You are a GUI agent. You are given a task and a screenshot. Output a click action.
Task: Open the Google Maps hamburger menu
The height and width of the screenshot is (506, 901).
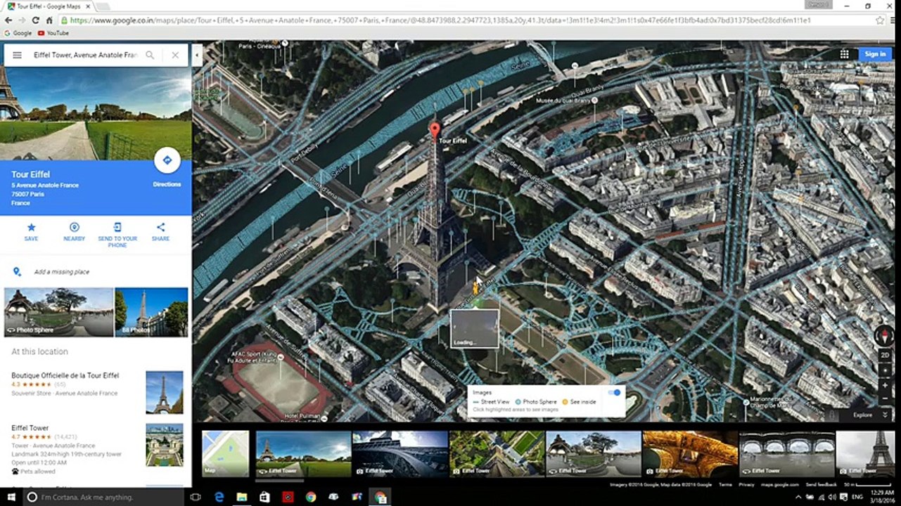17,55
